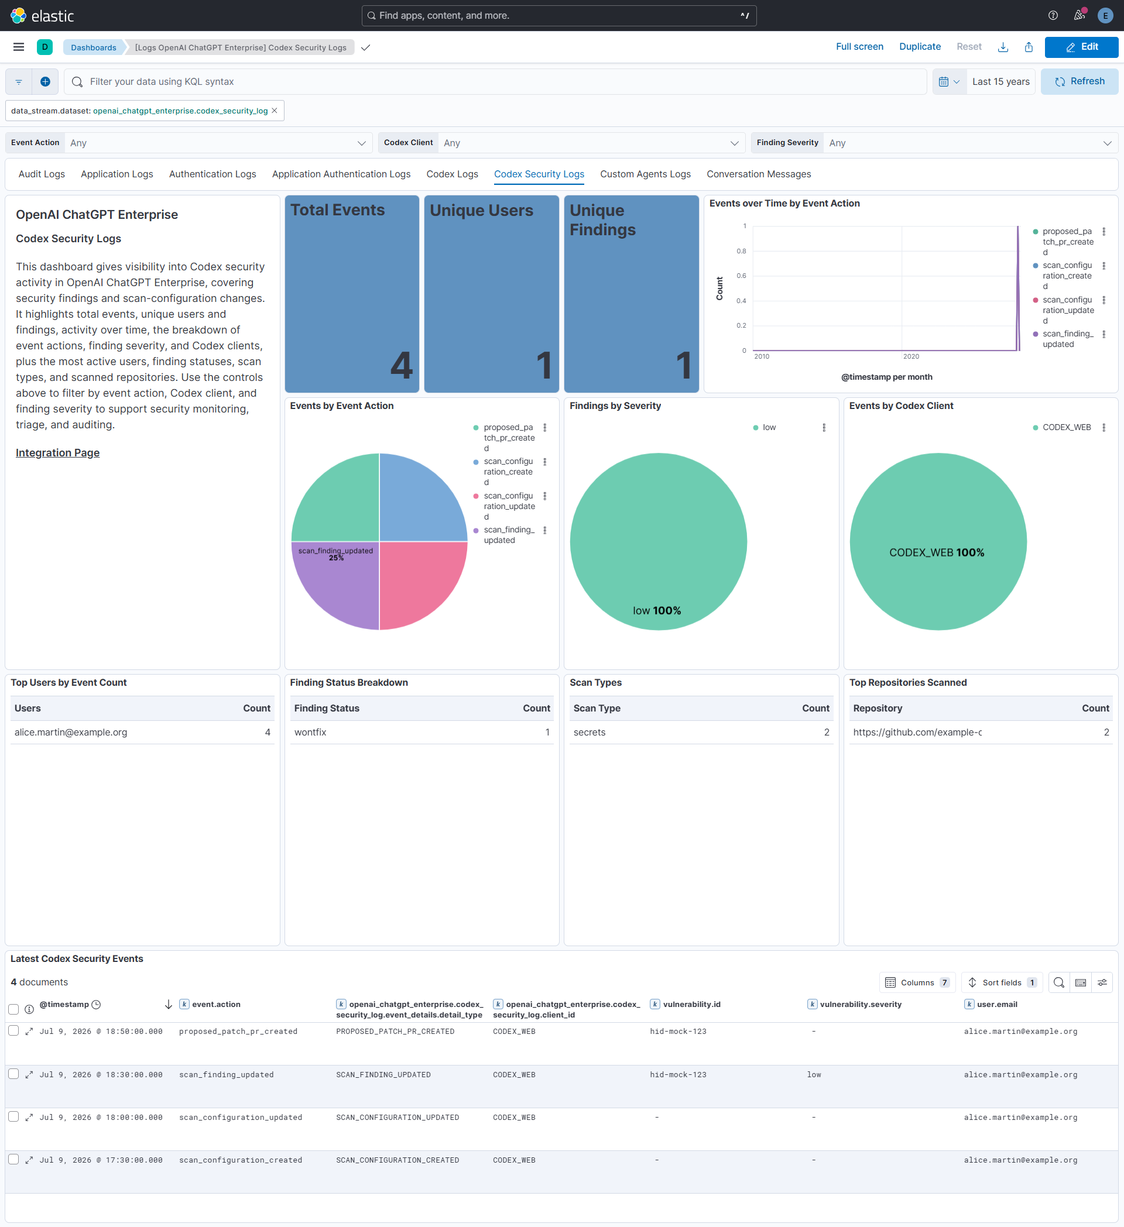Open options for scan_configuration_created pie legend
Viewport: 1124px width, 1227px height.
click(544, 462)
